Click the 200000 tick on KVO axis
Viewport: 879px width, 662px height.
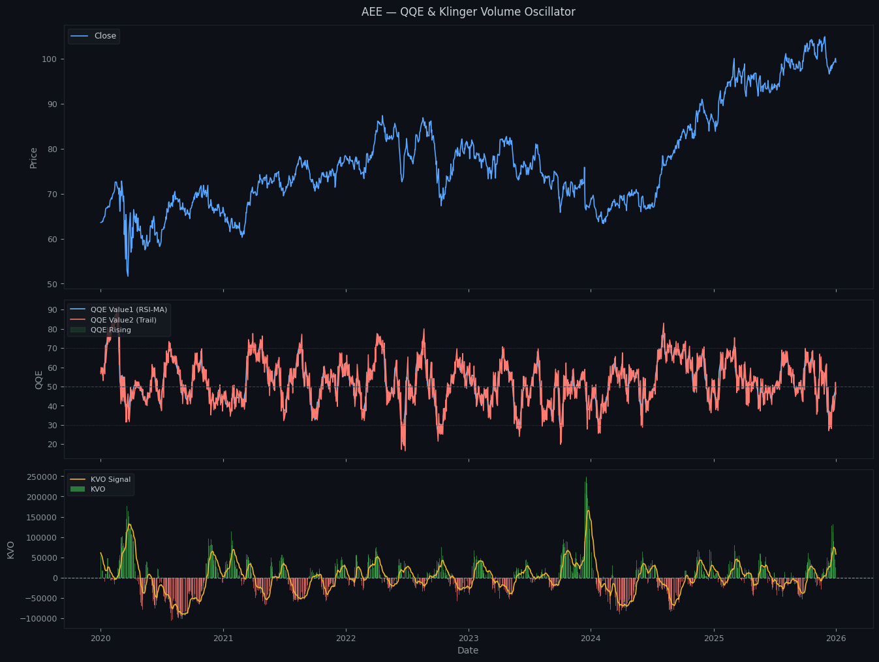pyautogui.click(x=42, y=497)
